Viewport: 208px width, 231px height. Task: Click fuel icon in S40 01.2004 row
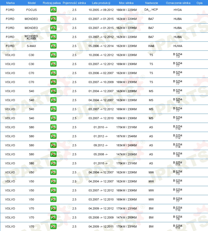point(53,91)
